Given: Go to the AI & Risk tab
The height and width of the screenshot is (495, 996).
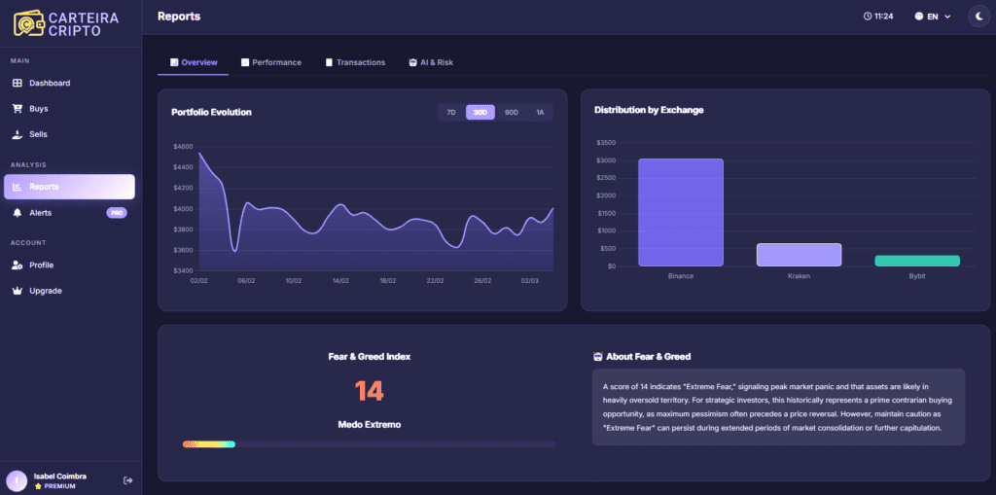Looking at the screenshot, I should (x=431, y=62).
